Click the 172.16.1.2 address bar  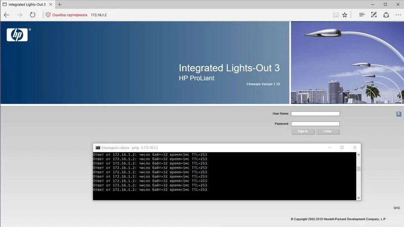pos(98,15)
